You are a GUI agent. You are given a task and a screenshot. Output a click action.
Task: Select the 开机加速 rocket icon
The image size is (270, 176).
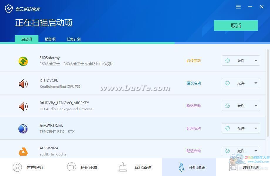[x=181, y=167]
